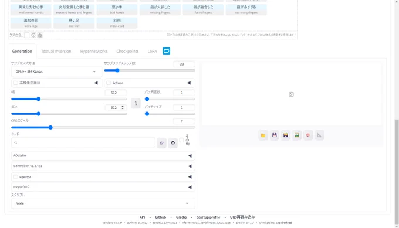Add the 突然変異した手と指 mutated hands tag
Image resolution: width=399 pixels, height=228 pixels.
coord(74,9)
